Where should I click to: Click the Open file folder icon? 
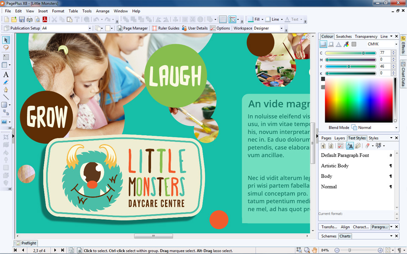(x=14, y=19)
